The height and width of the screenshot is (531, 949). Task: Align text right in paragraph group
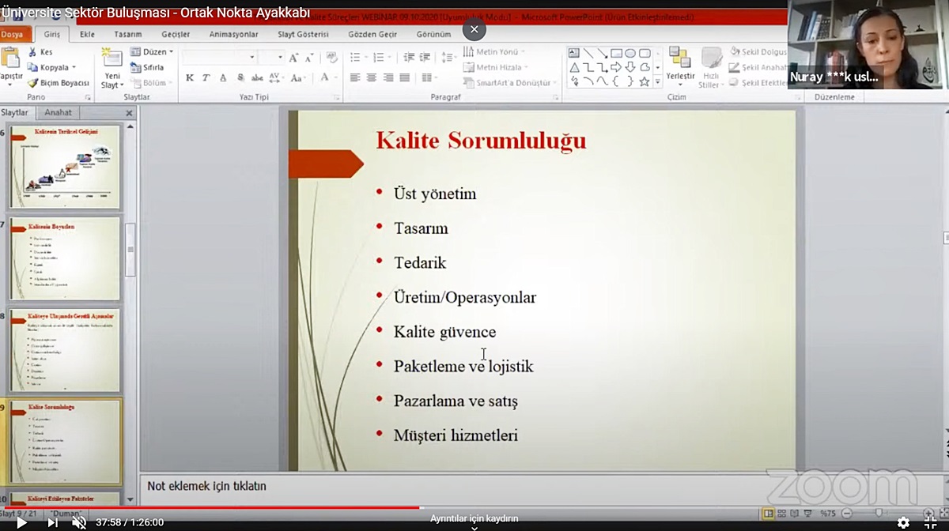click(388, 77)
